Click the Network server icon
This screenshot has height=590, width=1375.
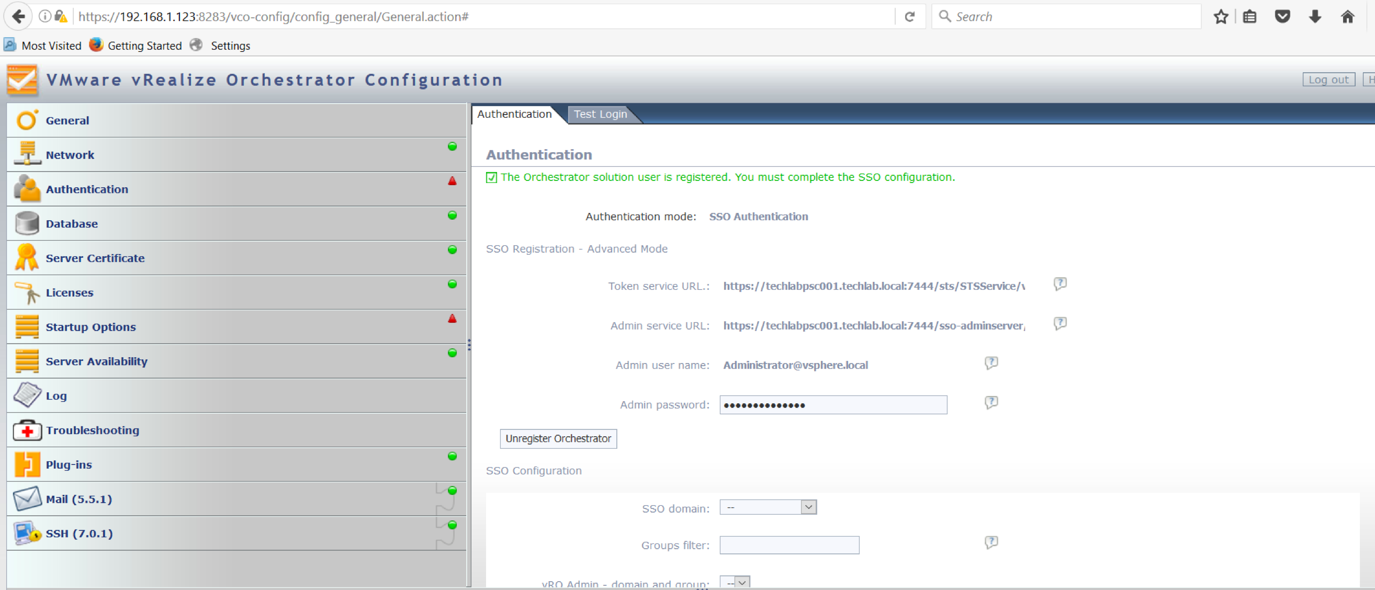tap(27, 154)
